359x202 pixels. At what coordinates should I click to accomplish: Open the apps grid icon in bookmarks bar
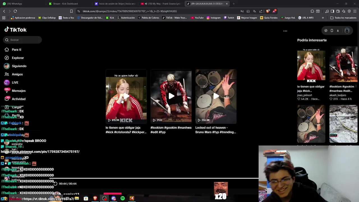(4, 18)
